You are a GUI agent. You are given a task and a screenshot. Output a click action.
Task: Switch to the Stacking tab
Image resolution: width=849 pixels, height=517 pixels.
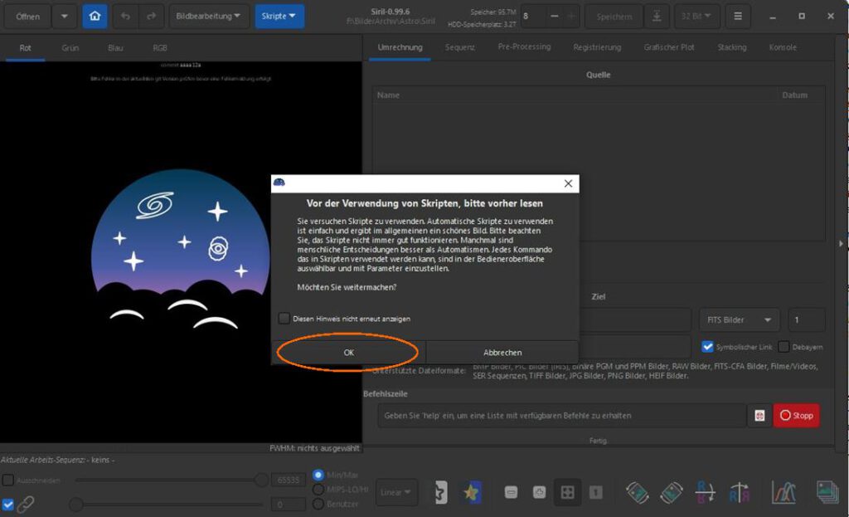tap(731, 47)
